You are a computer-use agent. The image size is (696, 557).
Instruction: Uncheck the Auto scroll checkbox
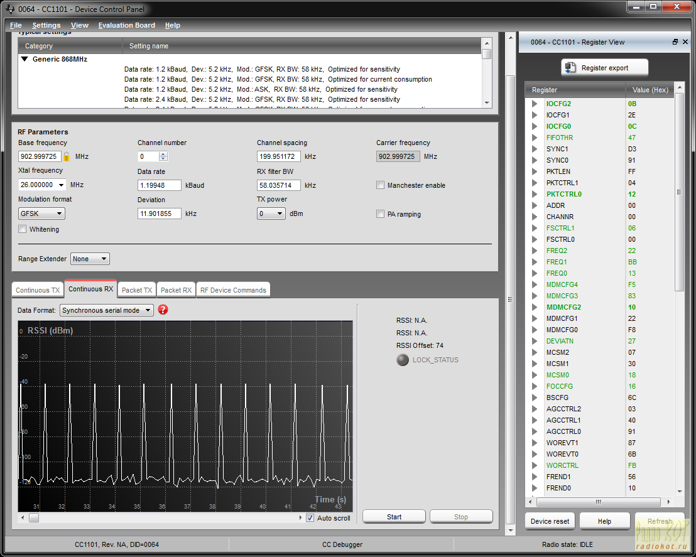(x=310, y=518)
